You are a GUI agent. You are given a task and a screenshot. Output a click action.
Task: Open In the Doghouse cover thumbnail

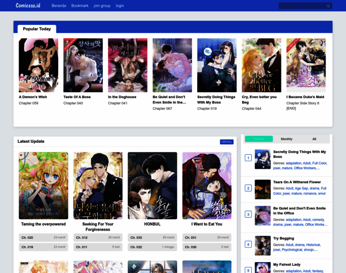[127, 65]
